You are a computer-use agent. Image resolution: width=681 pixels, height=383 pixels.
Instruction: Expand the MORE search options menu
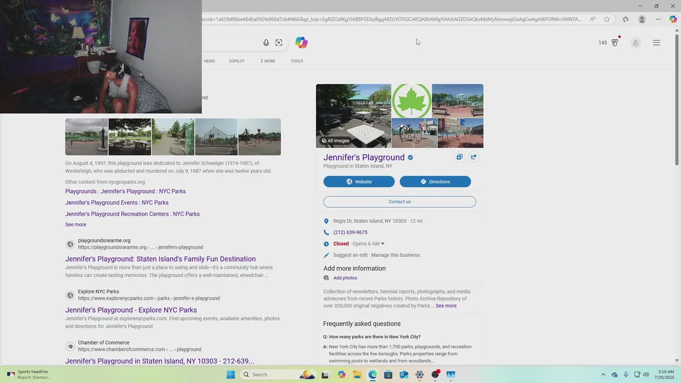(x=268, y=61)
